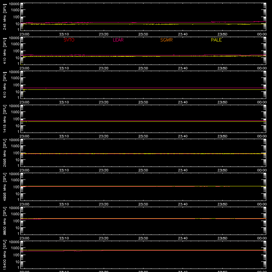Click 23:30 time label under 4995 MHz plot
Viewport: 272px width, 272px height.
[143, 204]
